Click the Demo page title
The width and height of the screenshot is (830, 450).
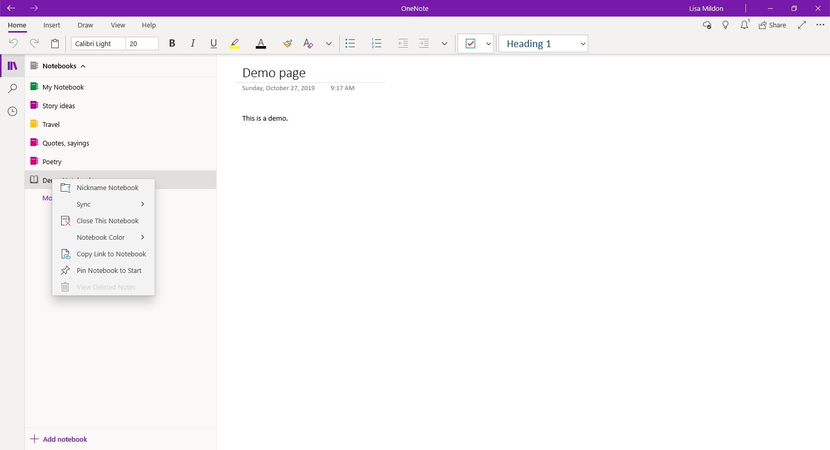274,73
